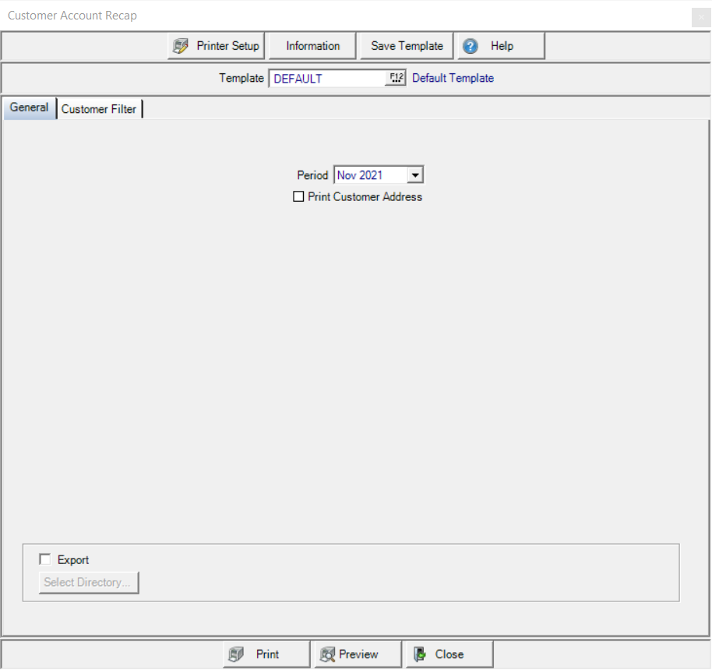Expand the Period dropdown arrow
This screenshot has height=670, width=712.
click(415, 175)
